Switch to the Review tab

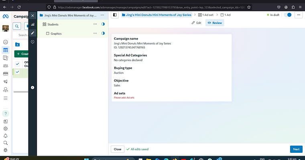pyautogui.click(x=215, y=23)
